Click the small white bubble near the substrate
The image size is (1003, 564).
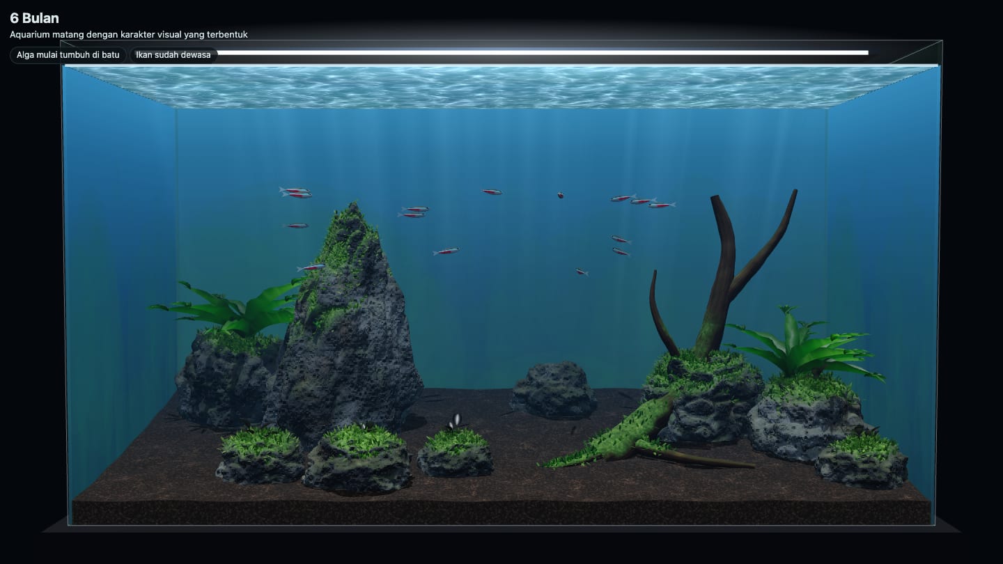coord(456,421)
